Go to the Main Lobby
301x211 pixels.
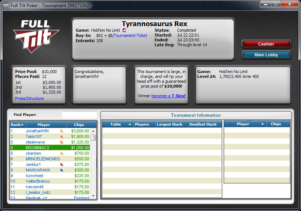(x=266, y=55)
